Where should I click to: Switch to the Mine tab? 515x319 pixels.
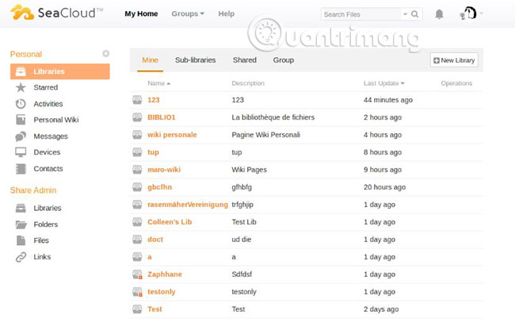point(150,60)
